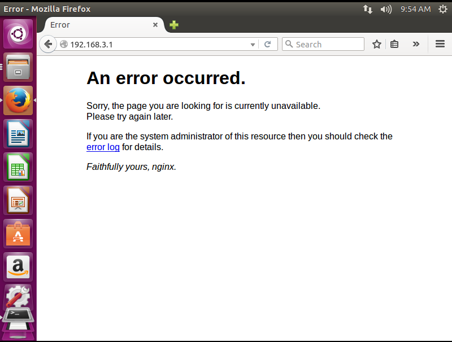Click the error log link
Screen dimensions: 452x342
click(103, 147)
